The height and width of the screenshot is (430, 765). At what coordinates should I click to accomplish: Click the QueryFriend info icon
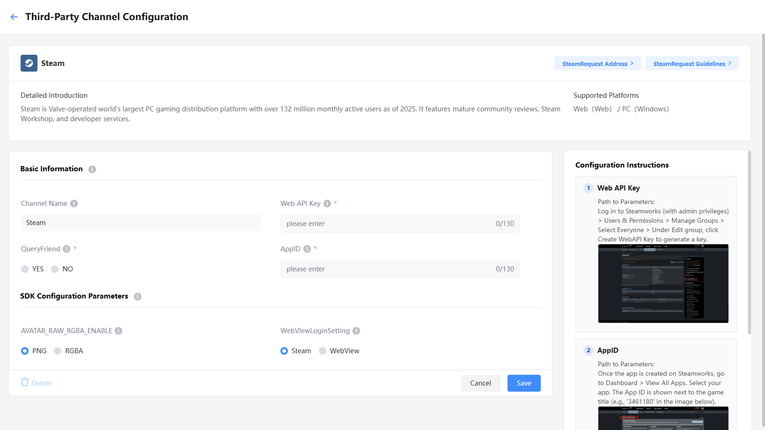(x=66, y=249)
